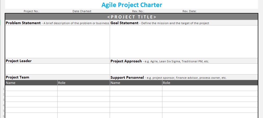This screenshot has width=263, height=118.
Task: Click the Project Team Name column header
Action: (31, 83)
